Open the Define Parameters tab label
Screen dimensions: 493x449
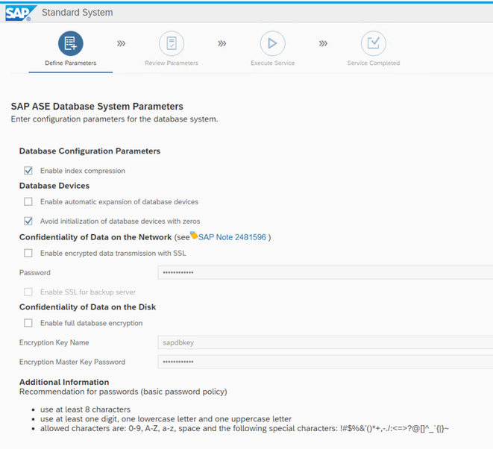(71, 63)
